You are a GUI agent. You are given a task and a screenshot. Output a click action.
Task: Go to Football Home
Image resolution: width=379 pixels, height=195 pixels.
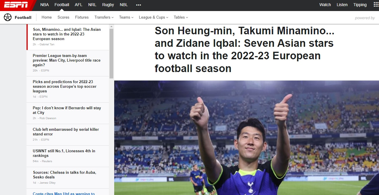(47, 17)
